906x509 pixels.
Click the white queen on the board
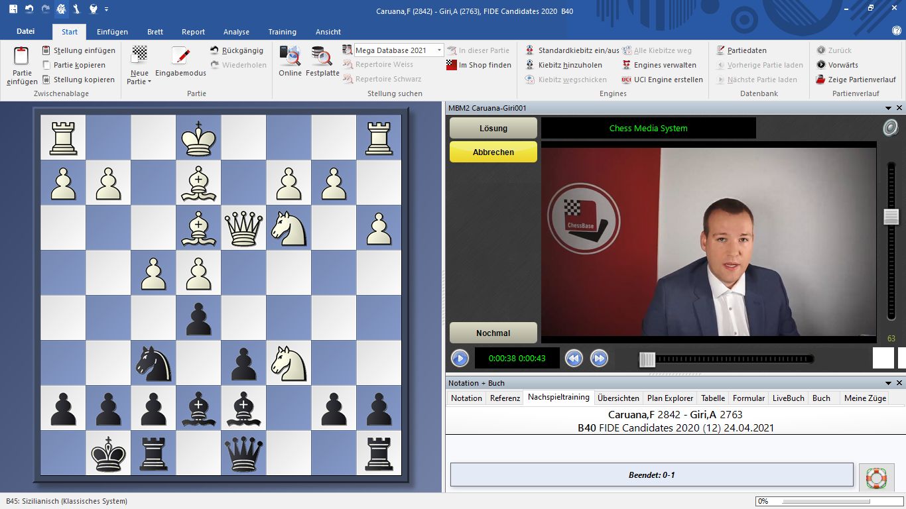click(x=243, y=227)
